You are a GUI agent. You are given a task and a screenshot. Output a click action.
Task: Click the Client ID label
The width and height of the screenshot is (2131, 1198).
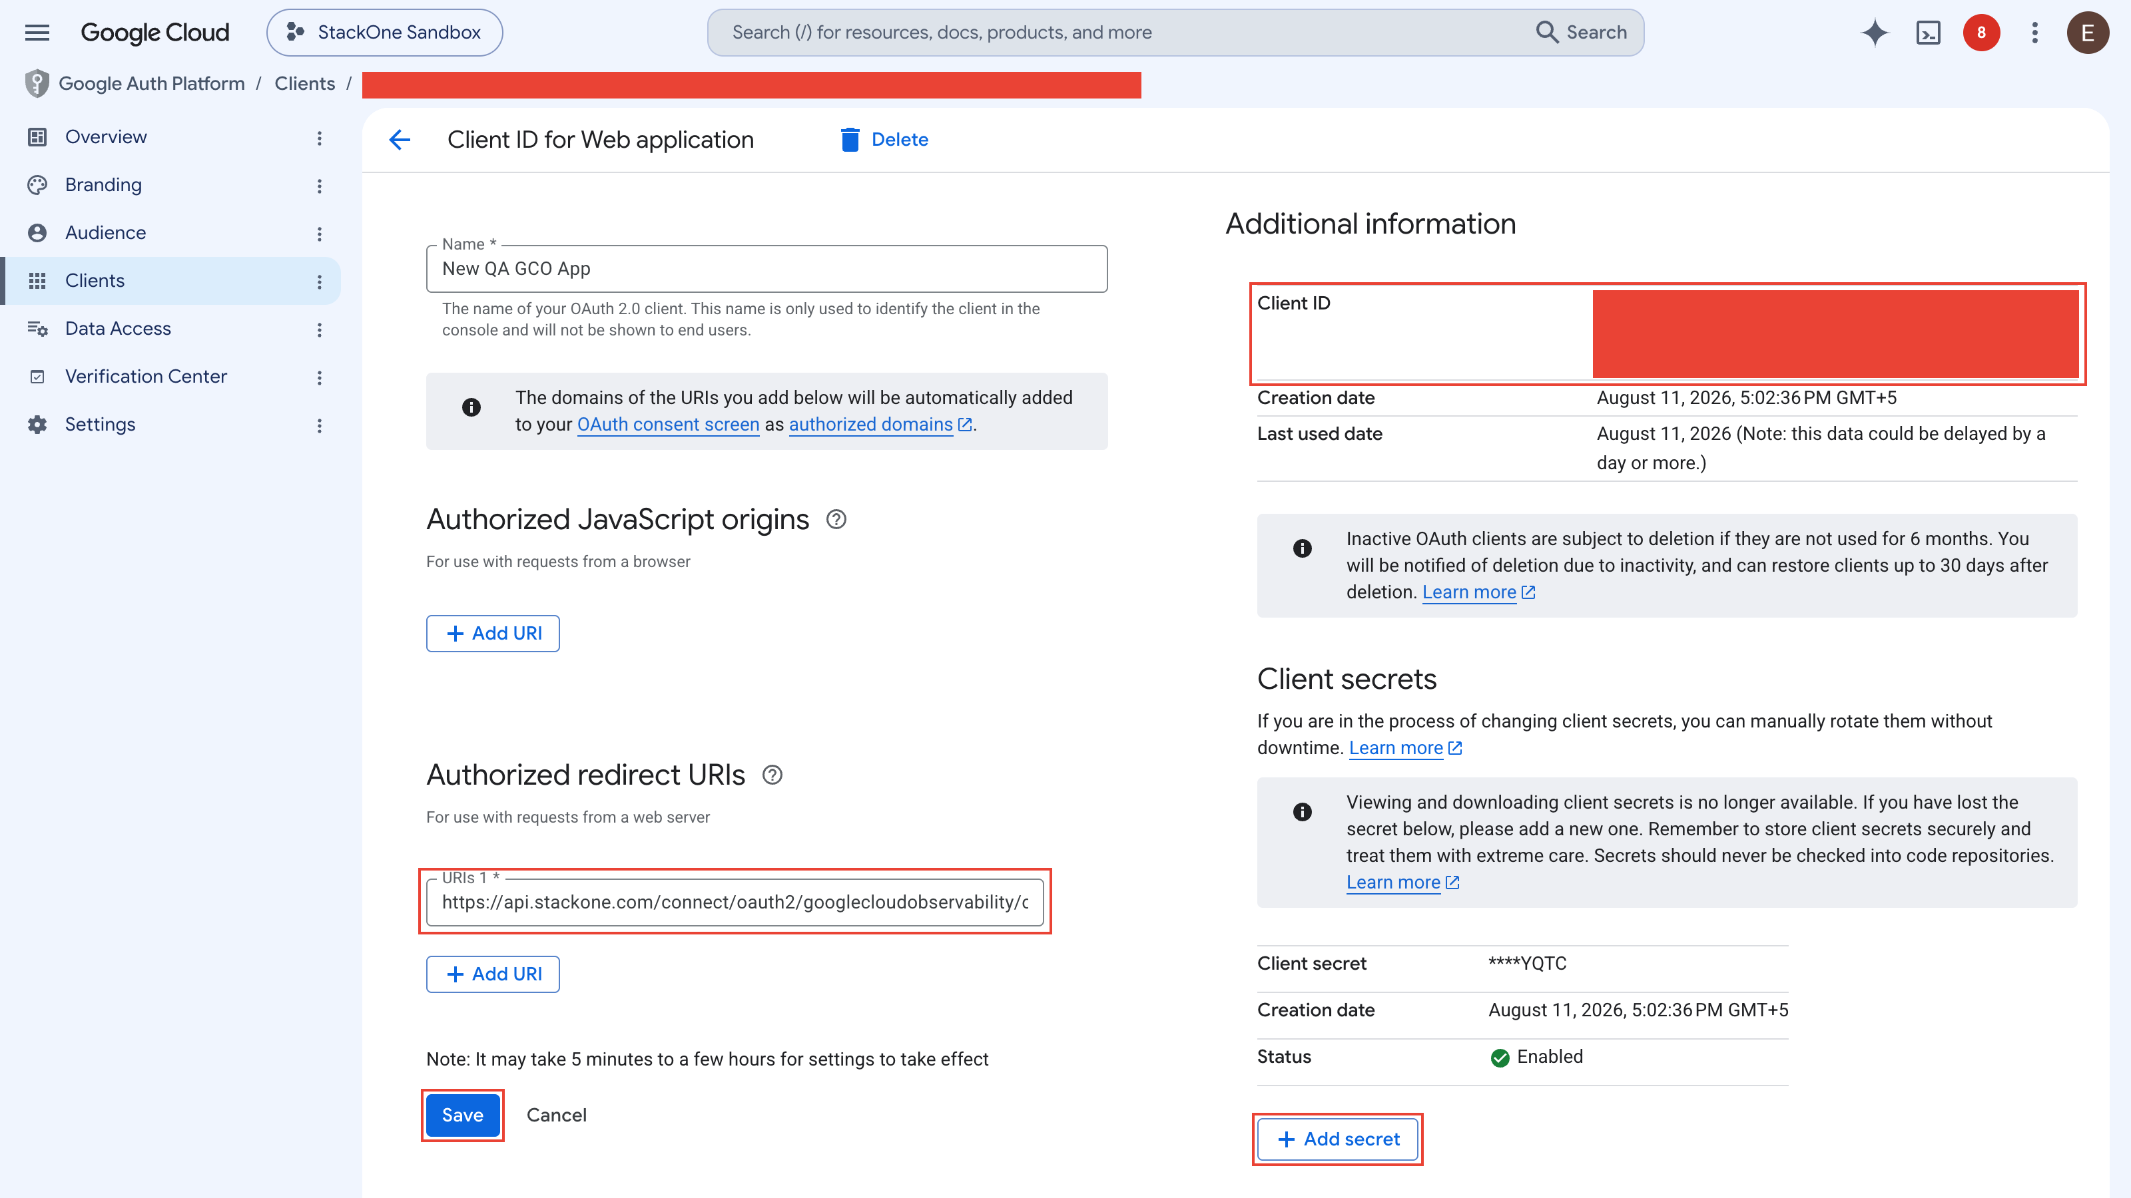tap(1294, 303)
